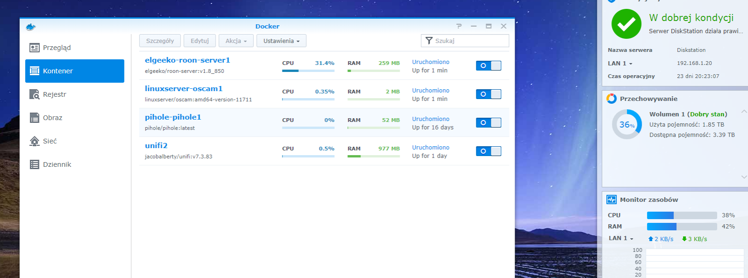Image resolution: width=748 pixels, height=278 pixels.
Task: Click the Przechowywanie storage widget icon
Action: click(x=611, y=99)
